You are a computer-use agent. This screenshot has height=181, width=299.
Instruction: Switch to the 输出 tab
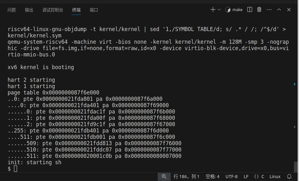[x=29, y=10]
